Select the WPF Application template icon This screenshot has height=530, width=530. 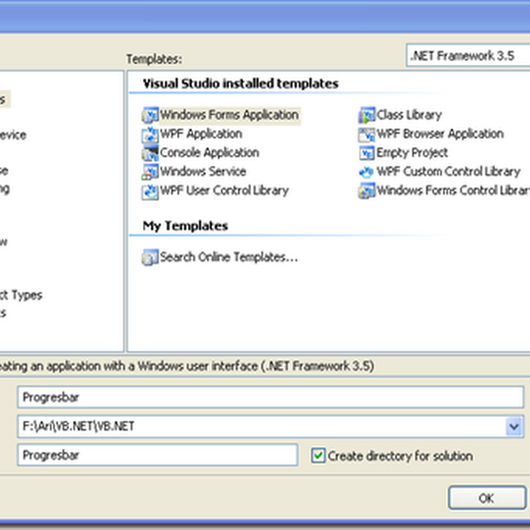click(150, 134)
